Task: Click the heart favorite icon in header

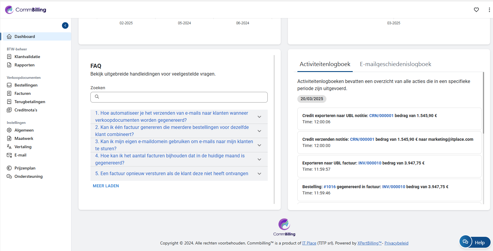Action: pos(476,10)
